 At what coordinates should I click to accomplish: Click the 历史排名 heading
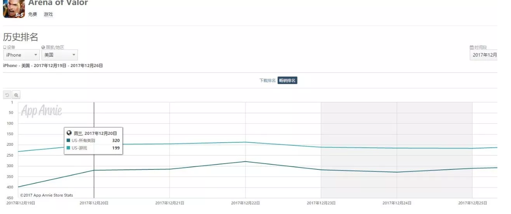[21, 37]
